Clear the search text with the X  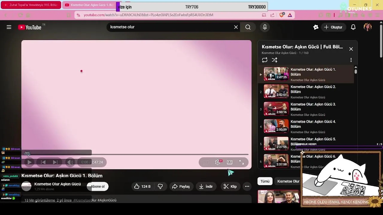coord(236,27)
